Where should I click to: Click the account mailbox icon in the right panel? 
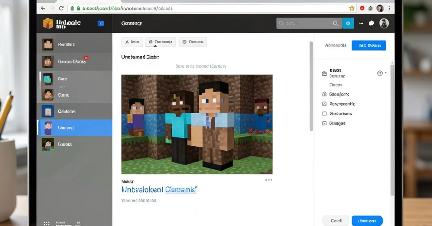coord(324,73)
